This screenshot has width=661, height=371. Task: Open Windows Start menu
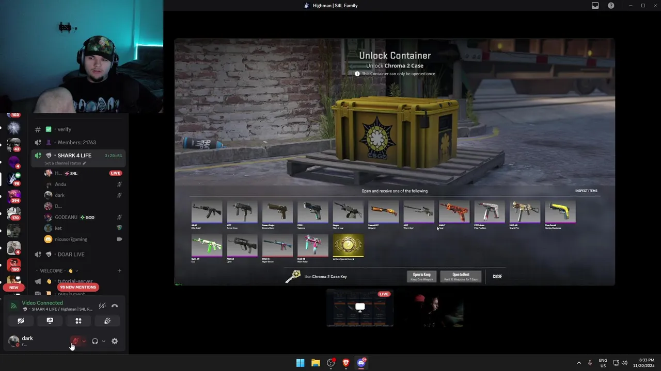pos(300,363)
